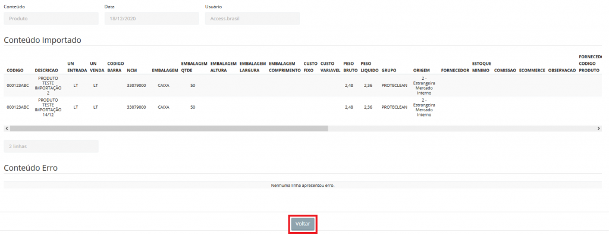Viewport: 609px width, 235px height.
Task: Click the horizontal scrollbar left arrow
Action: 6,128
